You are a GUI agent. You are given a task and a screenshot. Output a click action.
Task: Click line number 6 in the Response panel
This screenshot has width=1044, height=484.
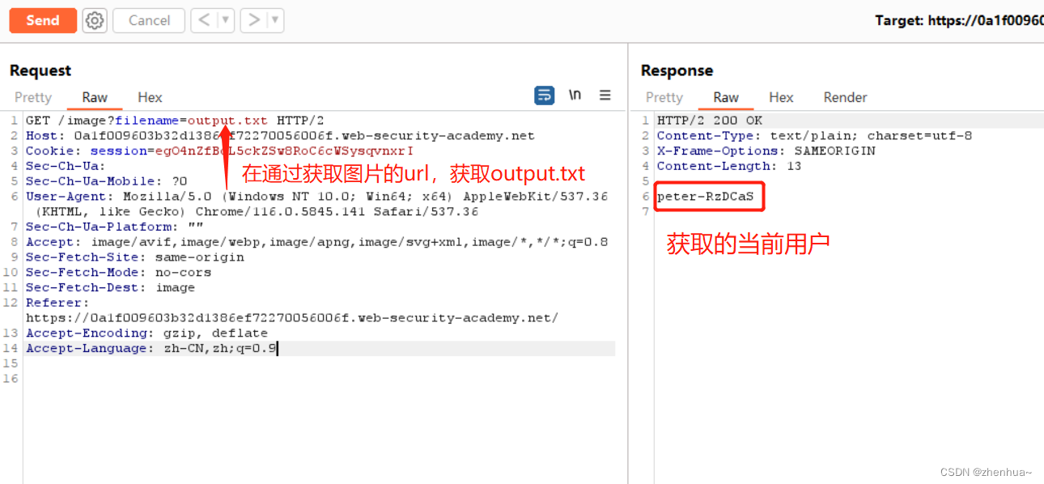pos(645,196)
